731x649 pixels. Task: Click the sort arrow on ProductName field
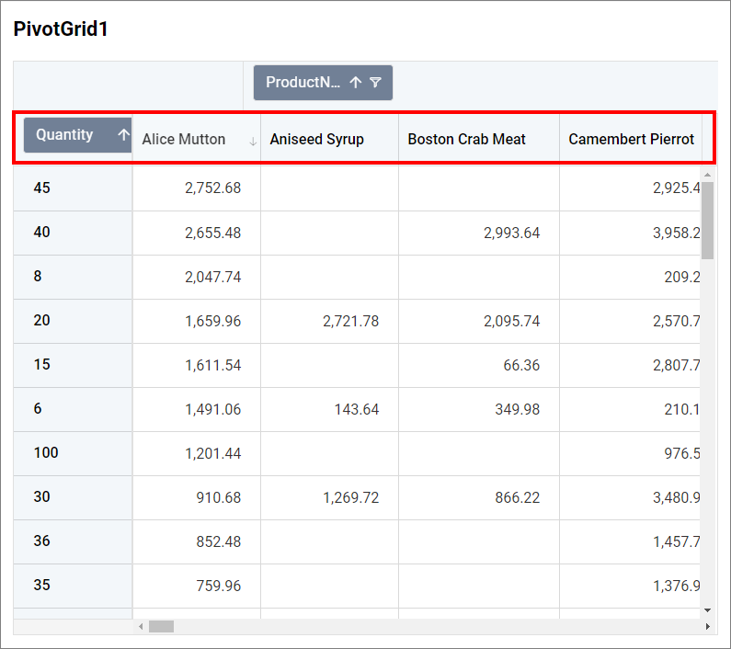pyautogui.click(x=356, y=83)
